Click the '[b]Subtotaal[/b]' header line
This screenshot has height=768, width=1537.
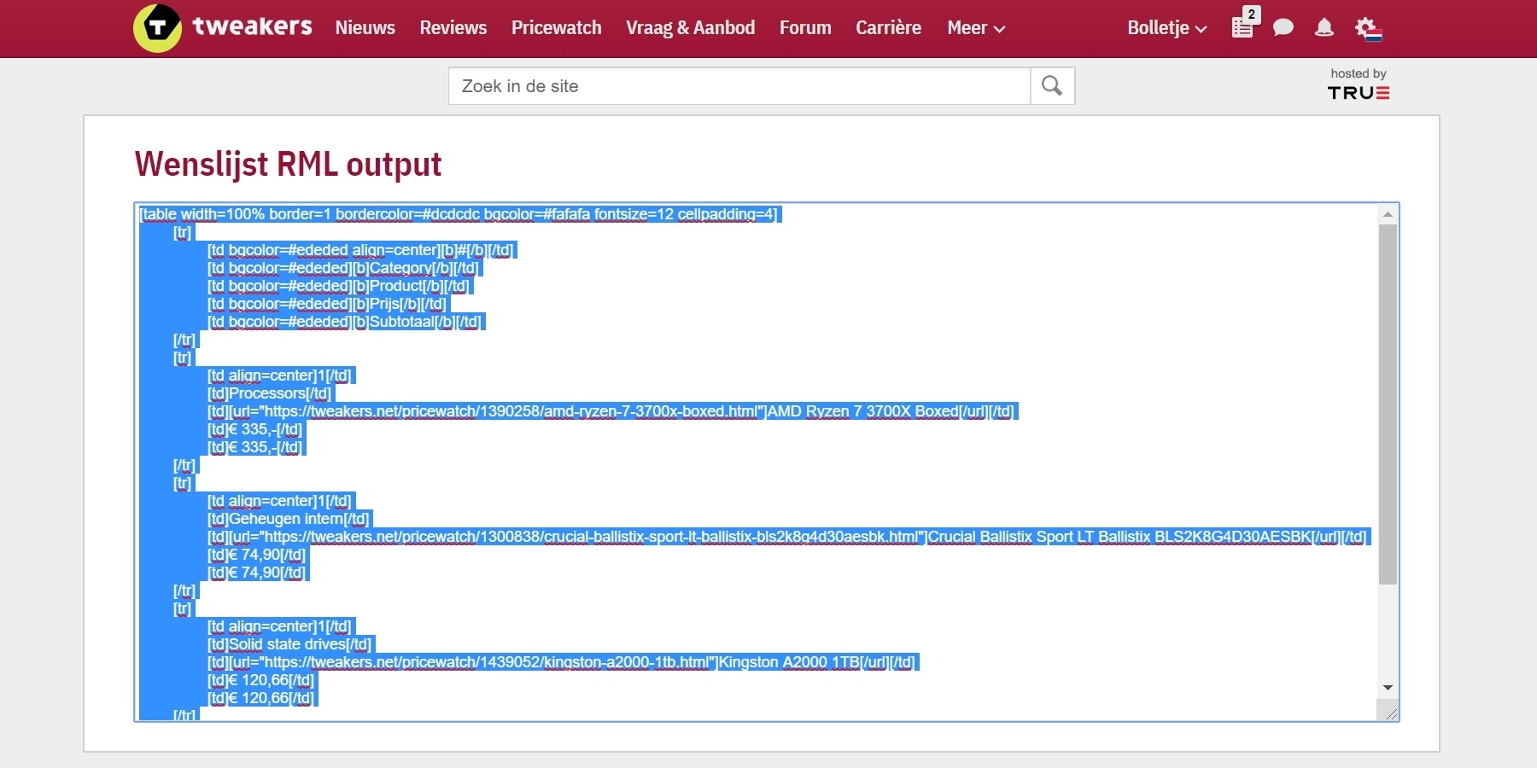pyautogui.click(x=345, y=322)
